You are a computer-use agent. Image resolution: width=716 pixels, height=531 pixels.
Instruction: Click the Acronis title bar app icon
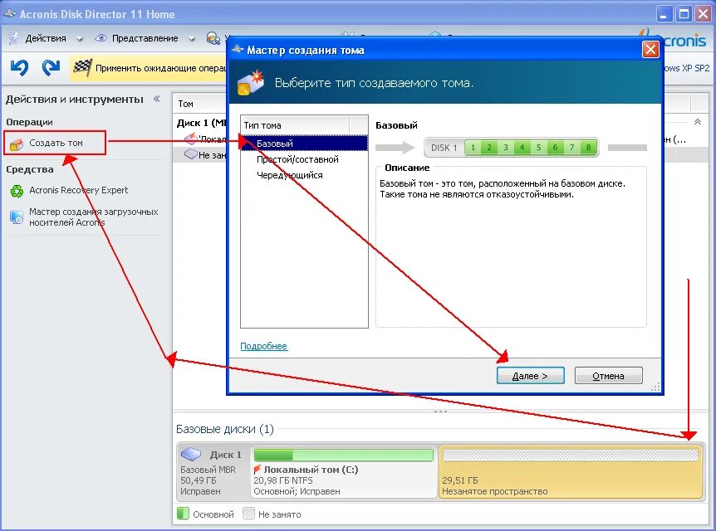coord(9,13)
